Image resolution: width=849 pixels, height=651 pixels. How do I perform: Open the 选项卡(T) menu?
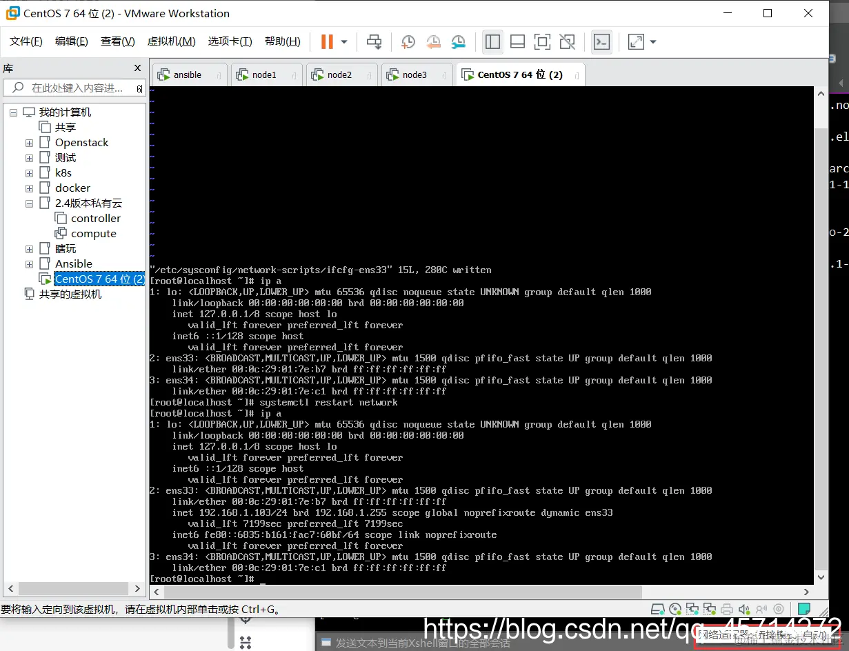(x=230, y=41)
